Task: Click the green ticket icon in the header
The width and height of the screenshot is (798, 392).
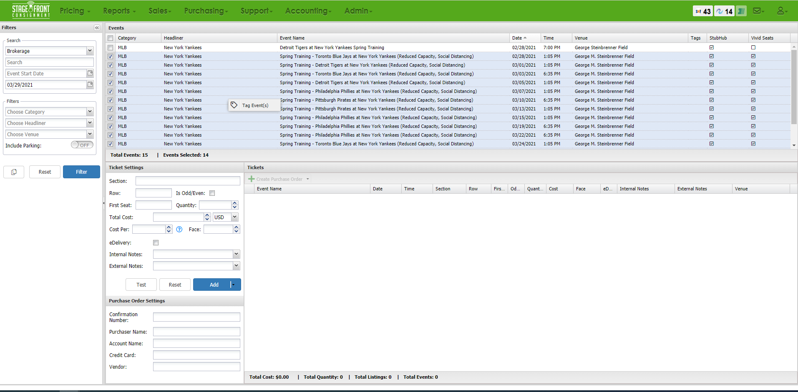Action: (741, 11)
